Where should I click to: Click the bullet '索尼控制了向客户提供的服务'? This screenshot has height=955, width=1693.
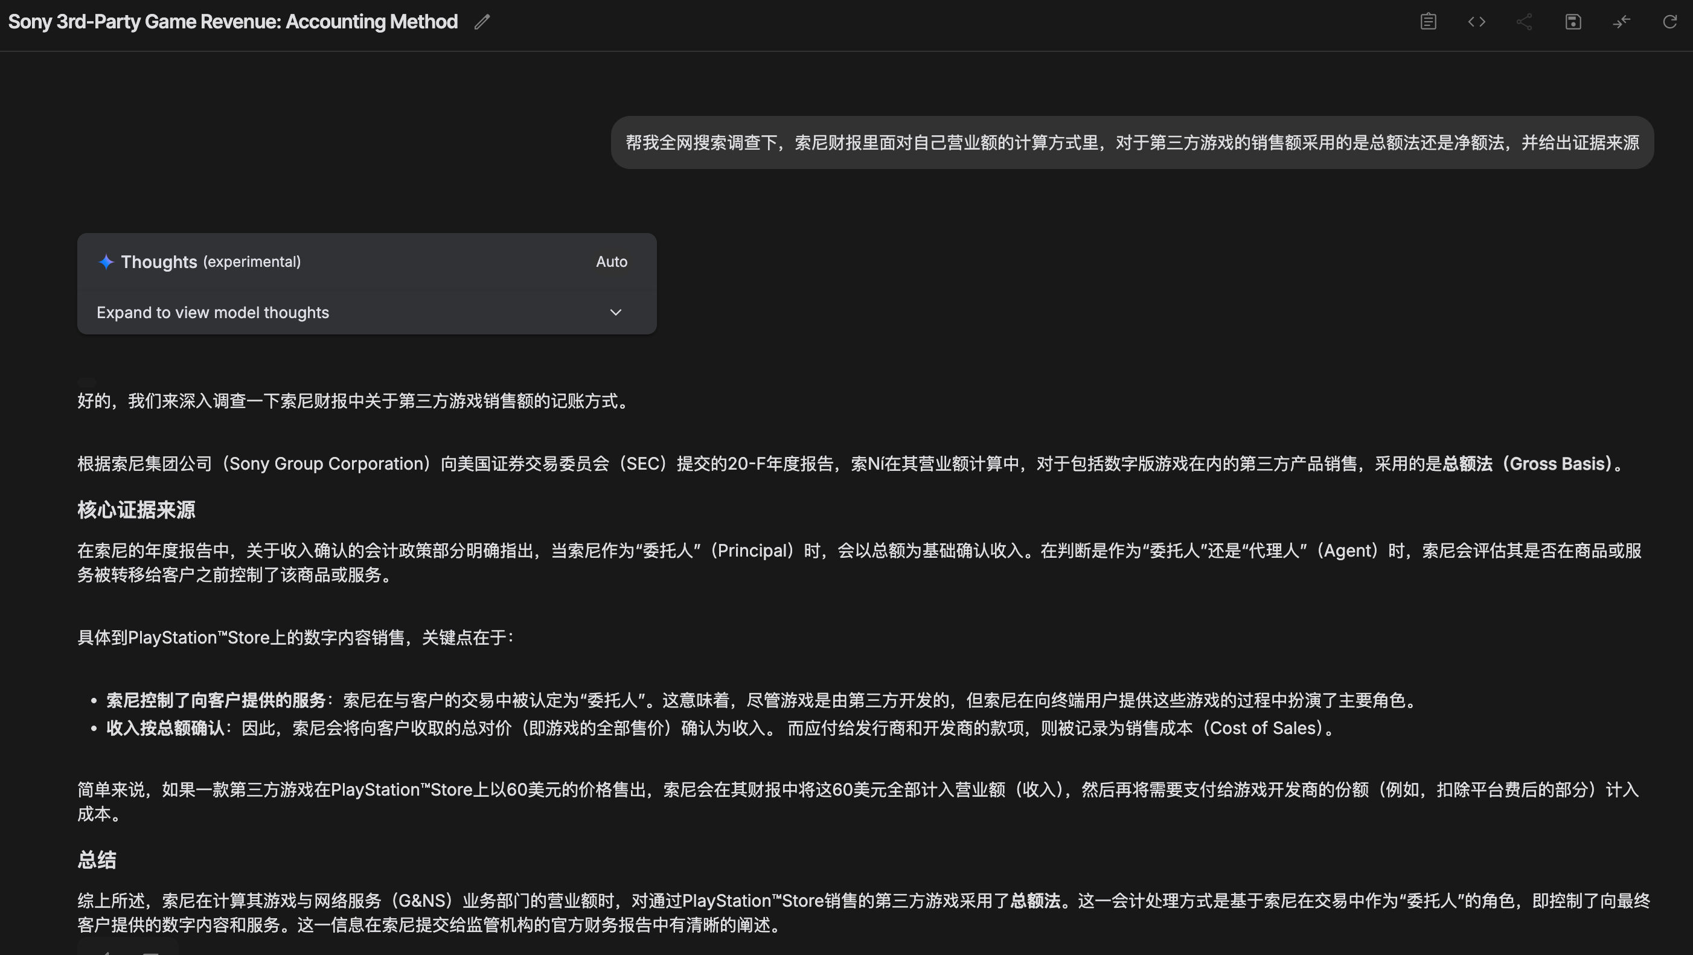tap(216, 701)
